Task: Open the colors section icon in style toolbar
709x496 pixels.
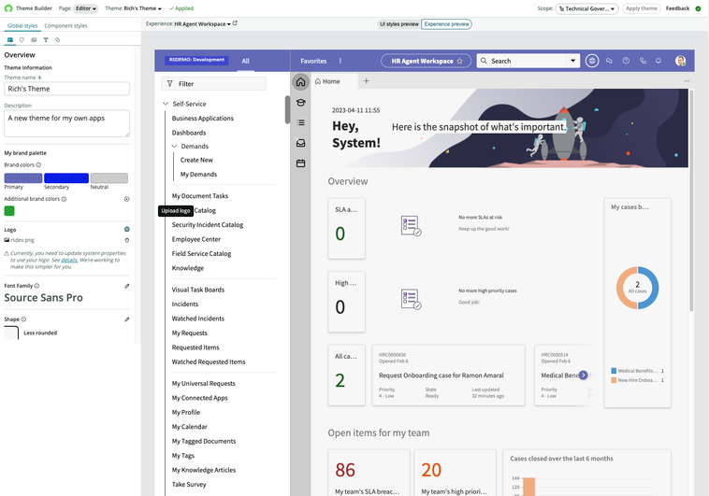Action: click(x=22, y=40)
